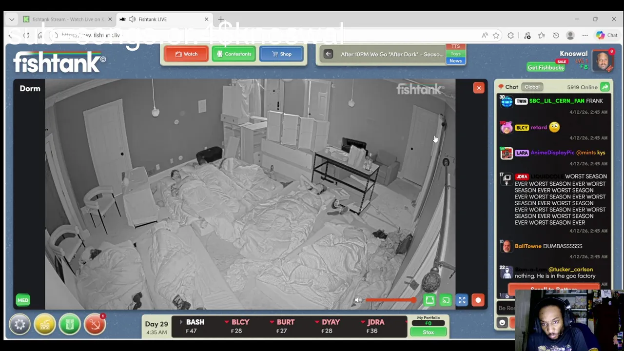Click SBC_LIL_CERN_FAN username in chat
624x351 pixels.
click(557, 101)
